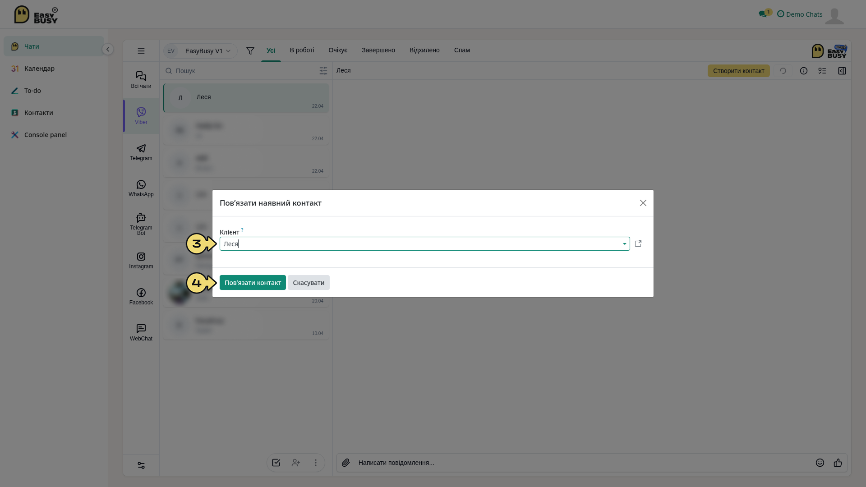The image size is (866, 487).
Task: Expand the Клієнт dropdown arrow
Action: 625,244
